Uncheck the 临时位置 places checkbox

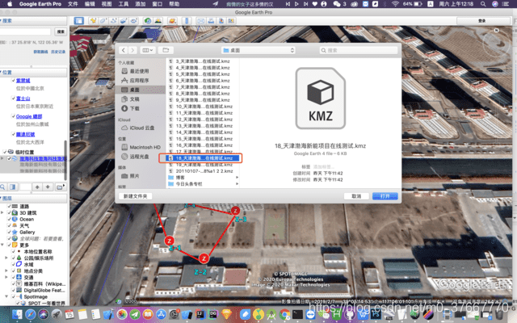pyautogui.click(x=5, y=152)
